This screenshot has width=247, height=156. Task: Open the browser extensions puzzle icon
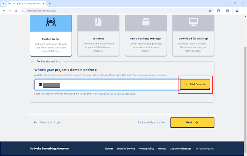click(x=218, y=11)
